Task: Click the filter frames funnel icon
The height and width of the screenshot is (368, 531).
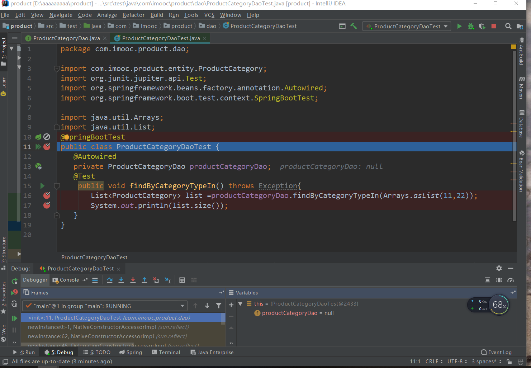Action: (219, 306)
